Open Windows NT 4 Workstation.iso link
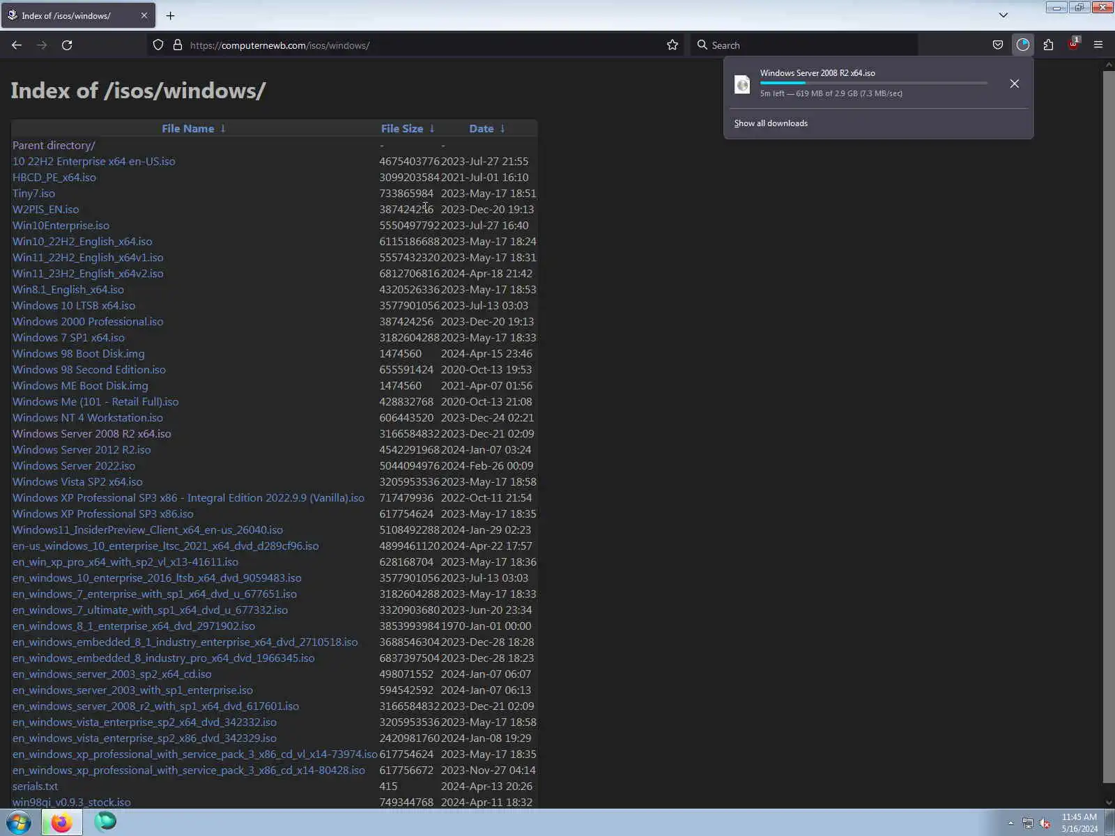The height and width of the screenshot is (836, 1115). point(88,418)
